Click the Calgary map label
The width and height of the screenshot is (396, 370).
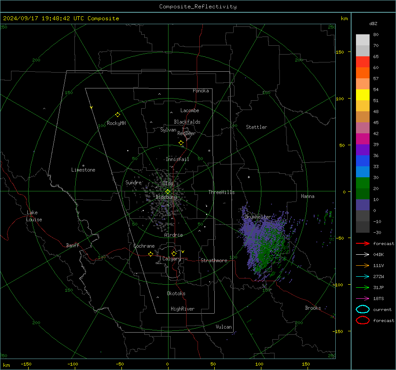tap(172, 259)
